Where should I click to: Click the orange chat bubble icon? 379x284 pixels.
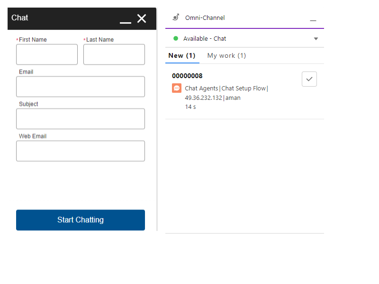pos(177,88)
